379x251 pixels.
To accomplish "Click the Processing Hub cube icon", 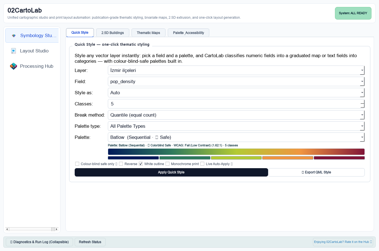I will (13, 66).
